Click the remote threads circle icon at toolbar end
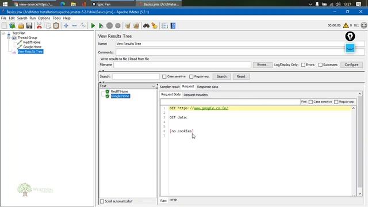368x207 pixels. (x=364, y=25)
